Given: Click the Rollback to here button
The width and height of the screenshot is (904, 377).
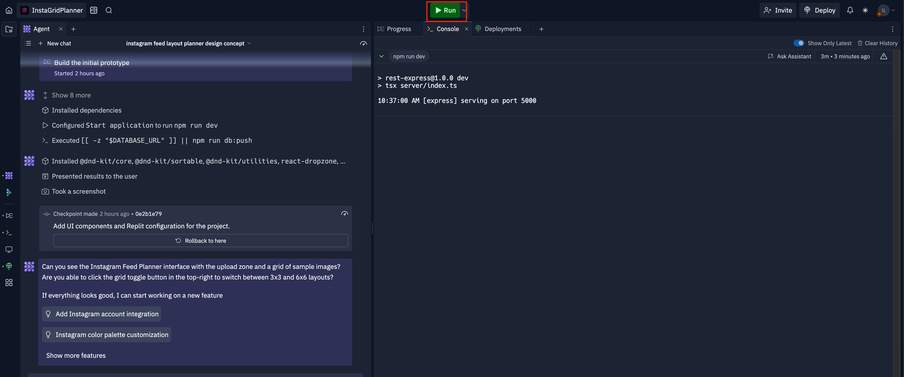Looking at the screenshot, I should [x=201, y=241].
